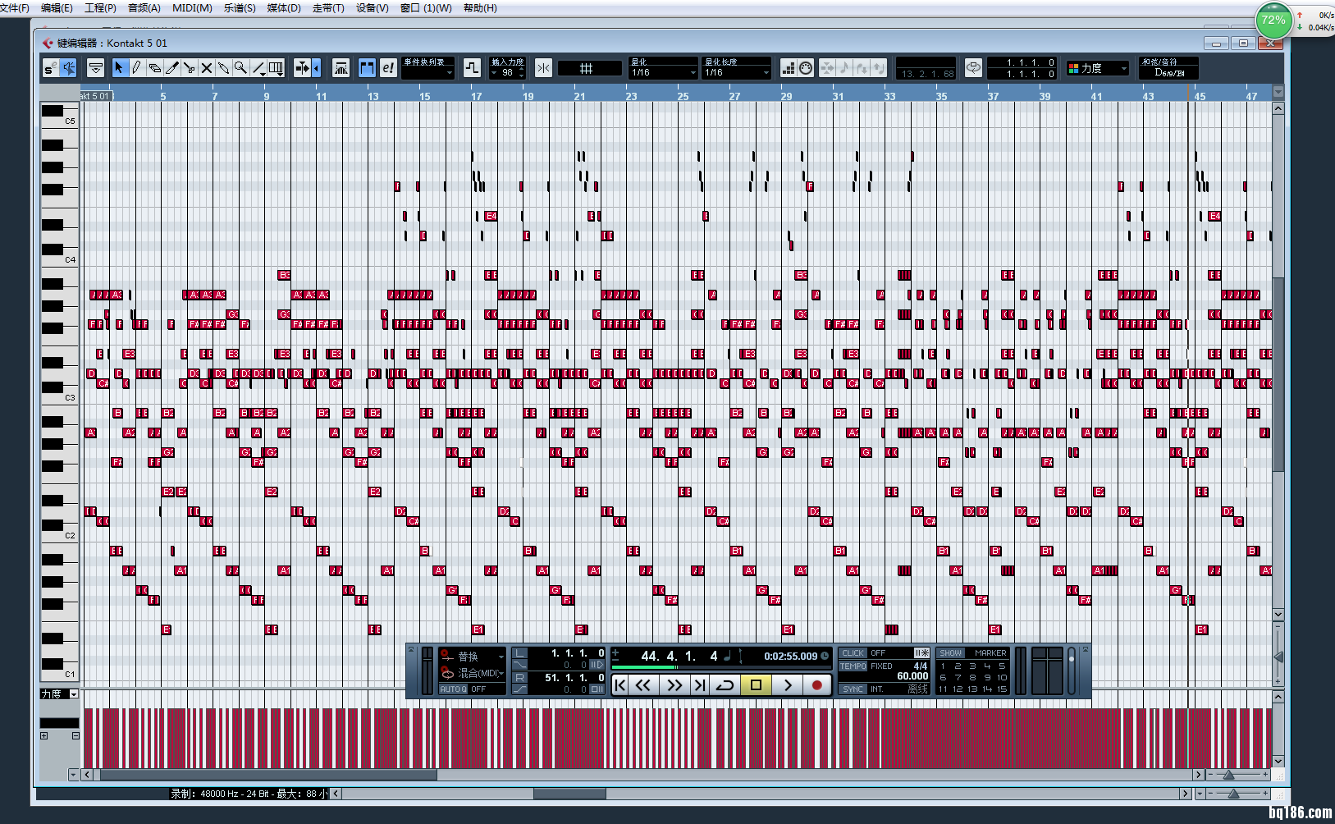Toggle the Cycle loop button
The width and height of the screenshot is (1335, 824).
point(725,684)
